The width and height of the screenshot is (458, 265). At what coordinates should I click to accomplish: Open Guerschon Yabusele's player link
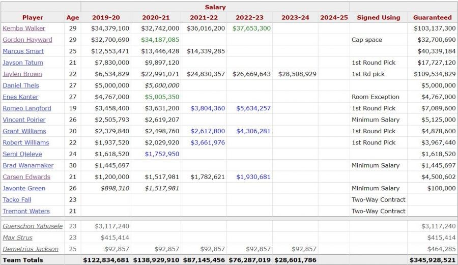33,226
